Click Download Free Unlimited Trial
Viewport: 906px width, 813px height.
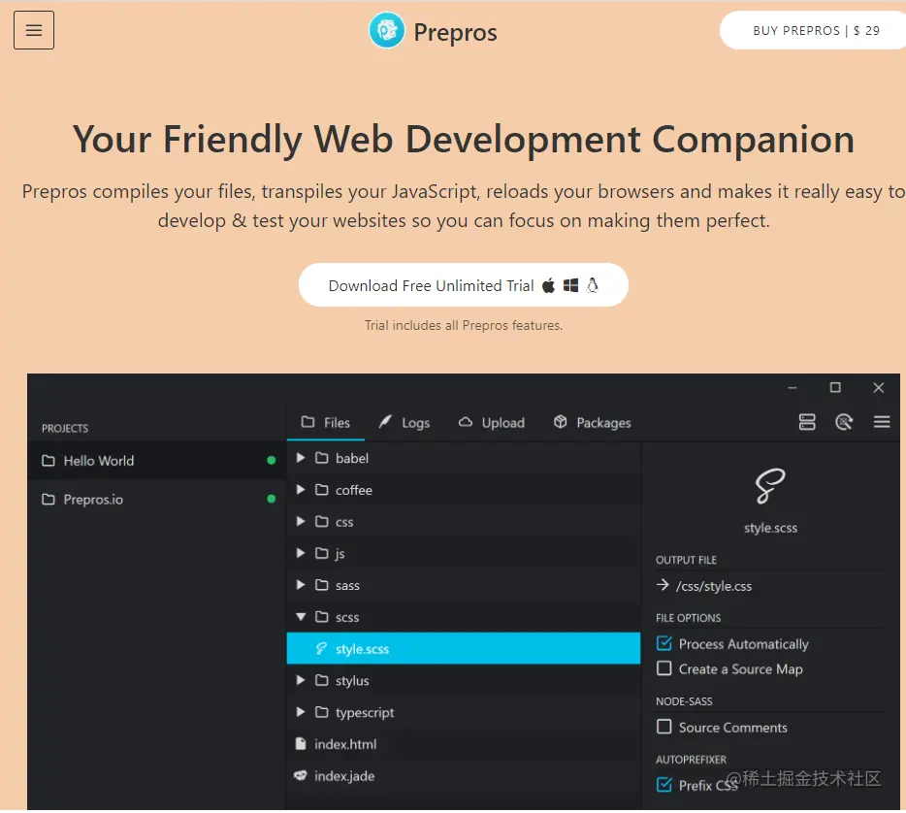click(464, 285)
